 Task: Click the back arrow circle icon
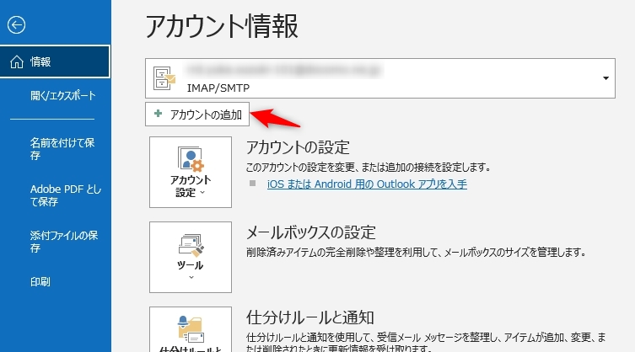pyautogui.click(x=15, y=24)
